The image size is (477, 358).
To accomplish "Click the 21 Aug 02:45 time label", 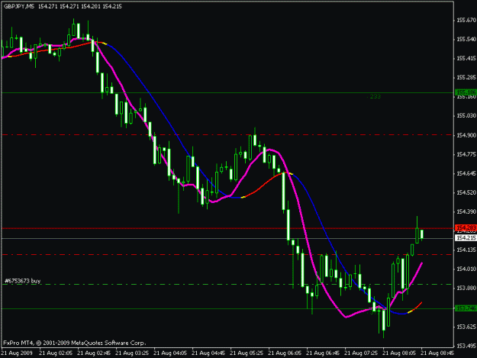I will pos(94,353).
